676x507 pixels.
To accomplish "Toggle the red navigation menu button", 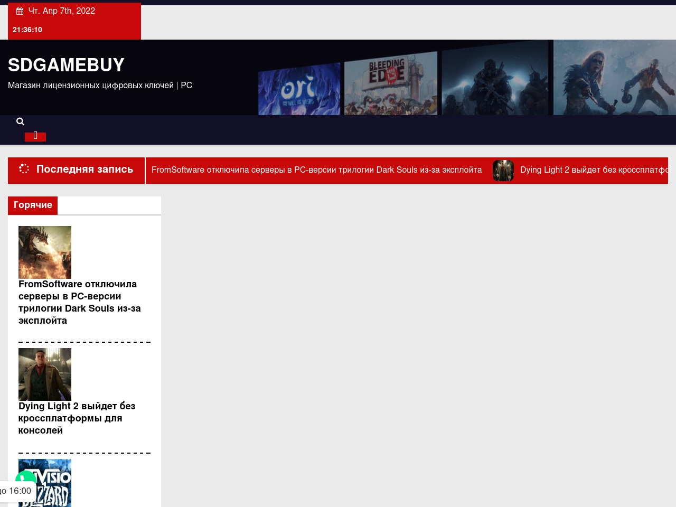I will [35, 136].
